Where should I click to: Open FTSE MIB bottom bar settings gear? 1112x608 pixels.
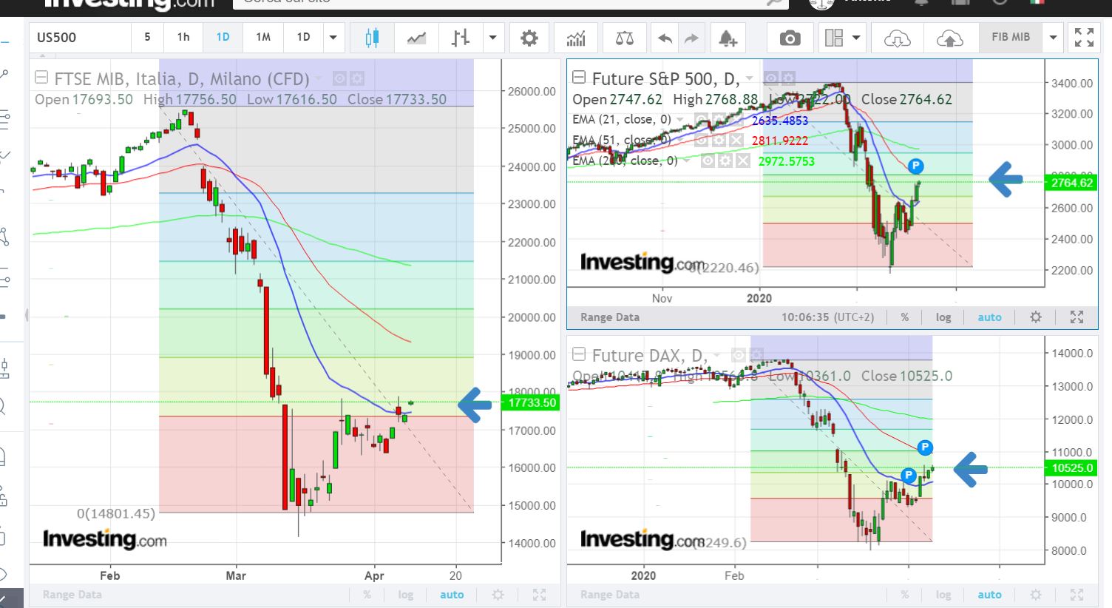click(498, 595)
